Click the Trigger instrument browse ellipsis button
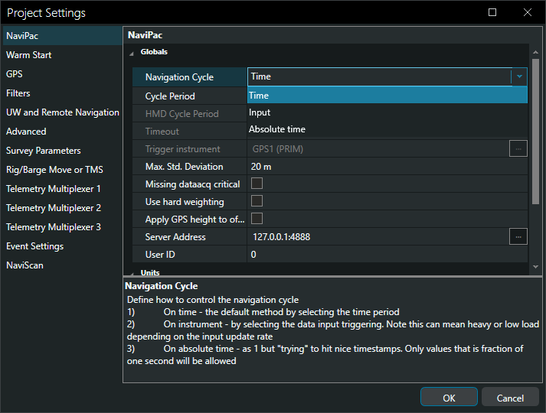Screen dimensions: 546x413 518,149
